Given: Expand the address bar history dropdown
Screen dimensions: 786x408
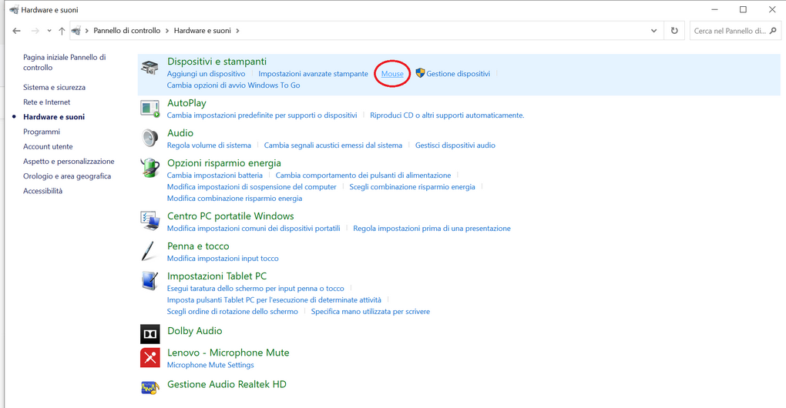Looking at the screenshot, I should click(x=653, y=31).
